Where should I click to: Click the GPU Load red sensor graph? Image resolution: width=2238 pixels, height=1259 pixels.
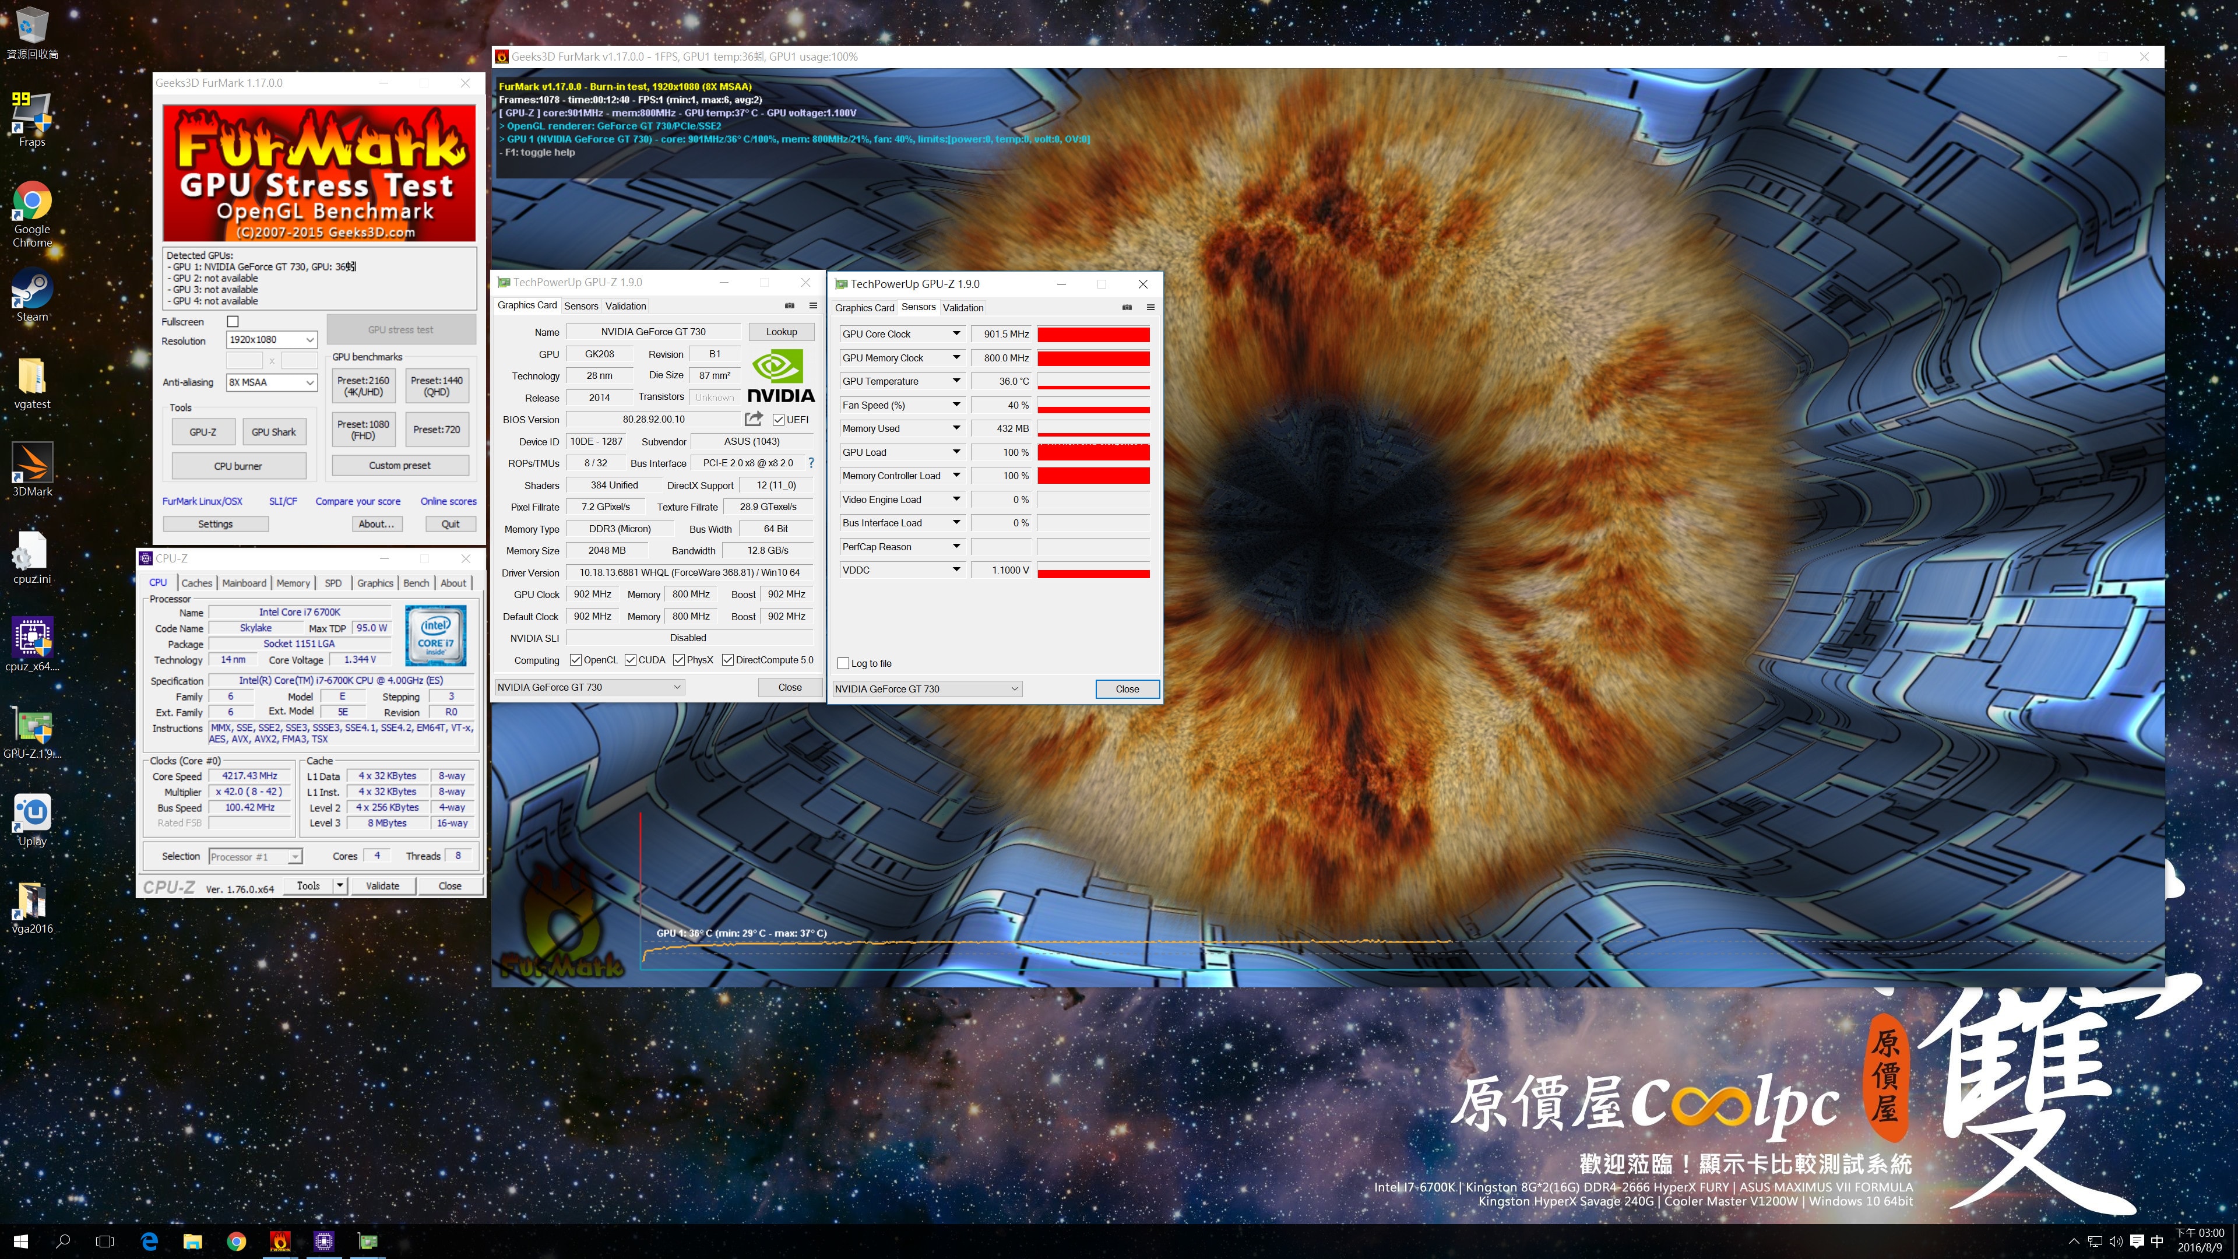[x=1093, y=453]
